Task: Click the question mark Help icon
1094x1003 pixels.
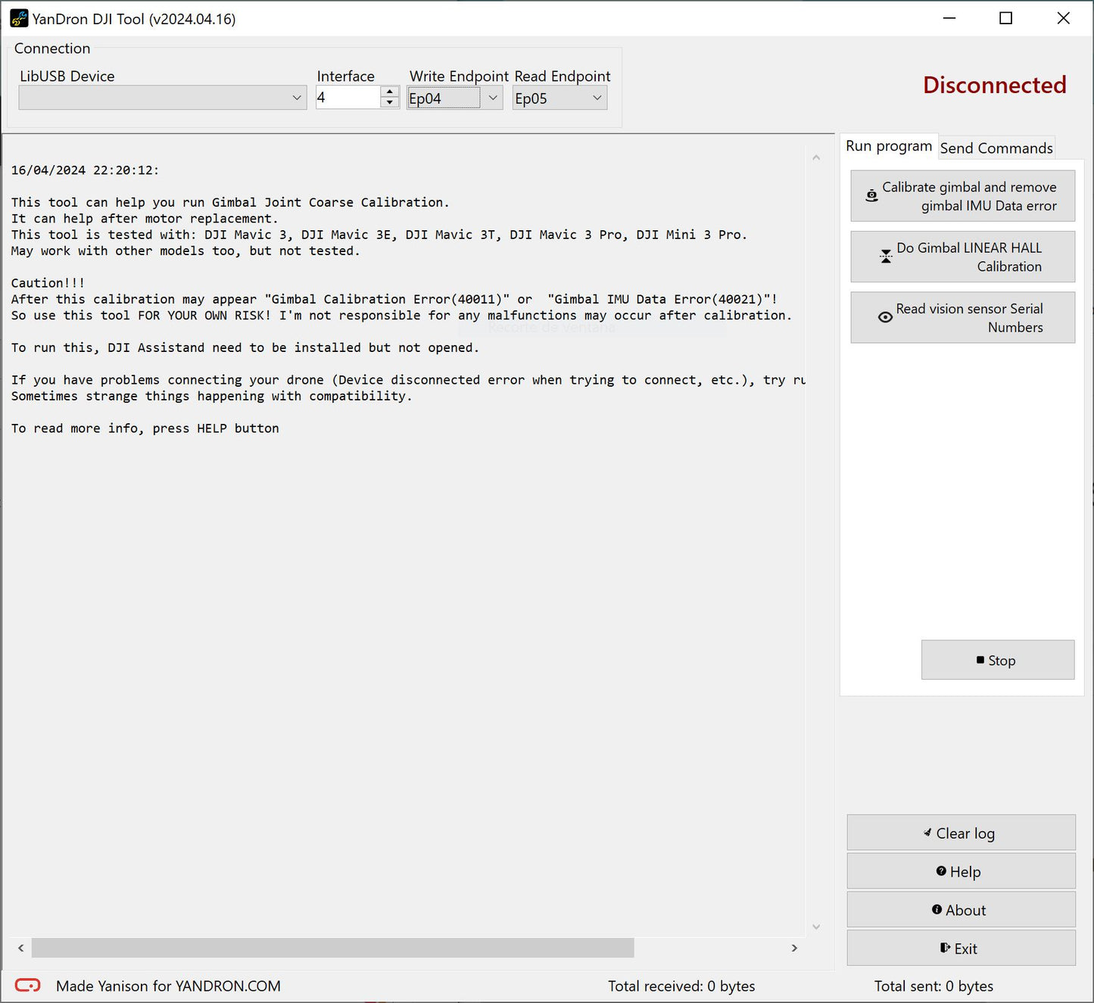Action: tap(941, 871)
